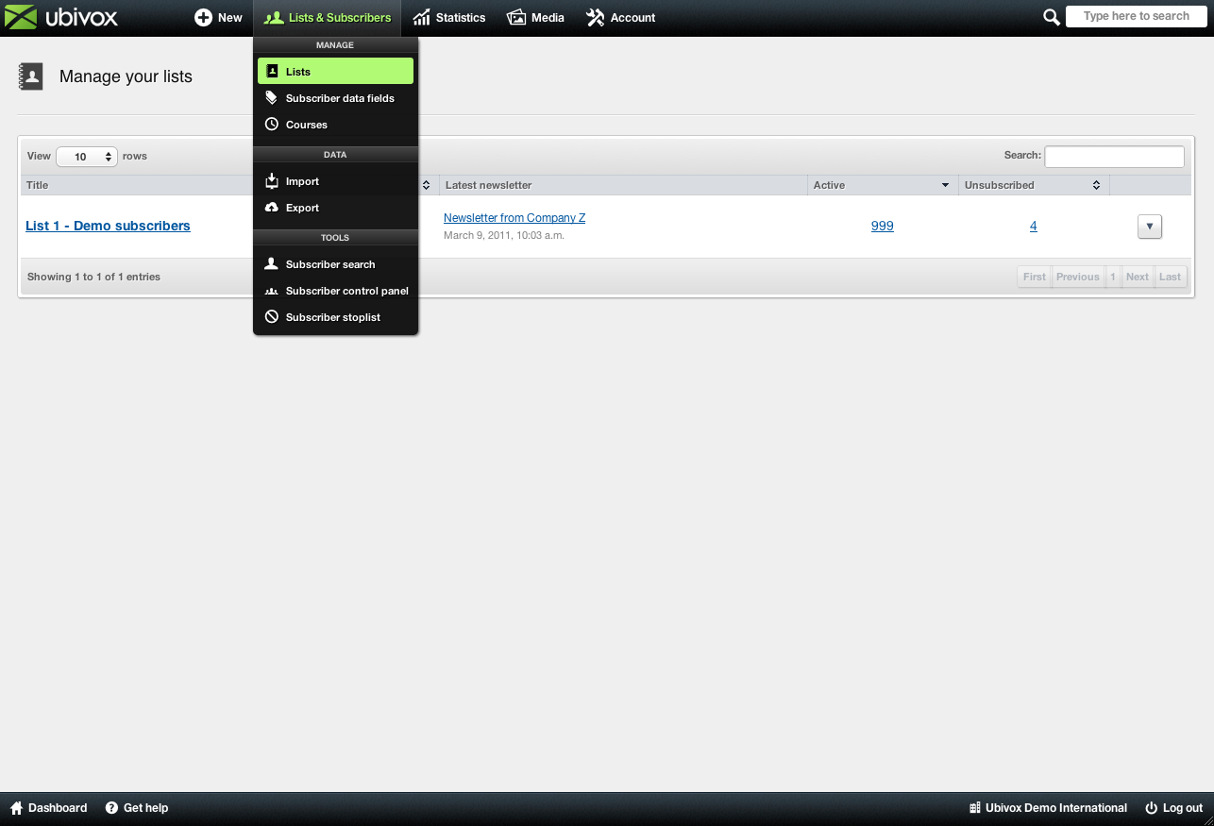Open Subscriber search tool
1214x826 pixels.
335,263
